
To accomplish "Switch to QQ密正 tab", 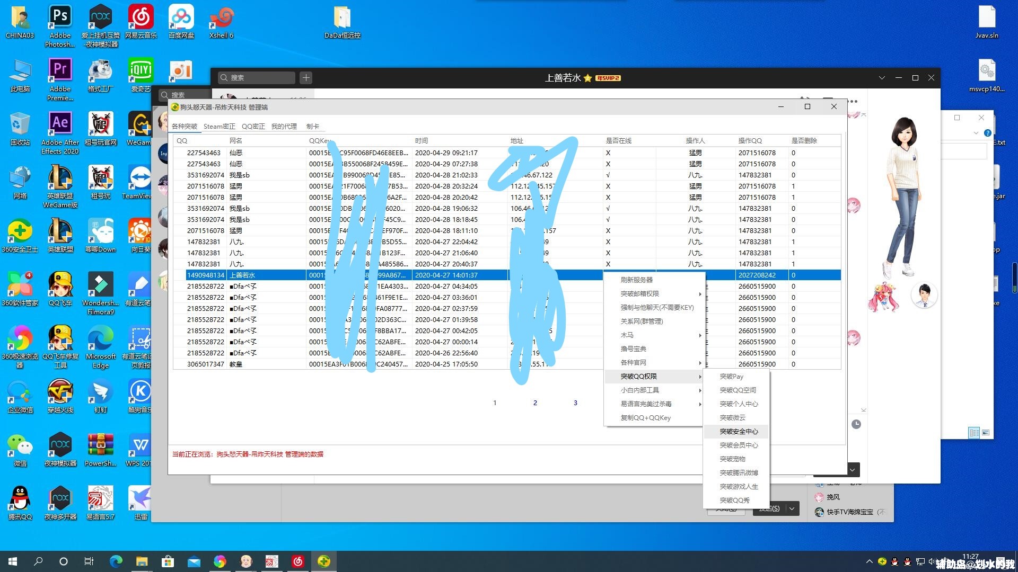I will 253,127.
